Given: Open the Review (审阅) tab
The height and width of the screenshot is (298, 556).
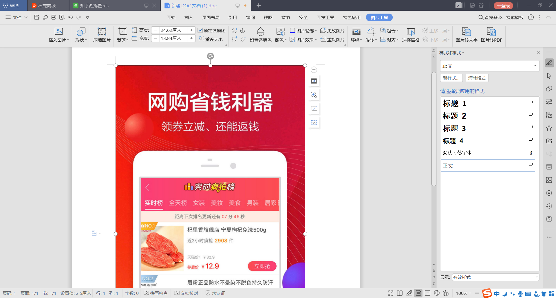Looking at the screenshot, I should click(x=250, y=17).
